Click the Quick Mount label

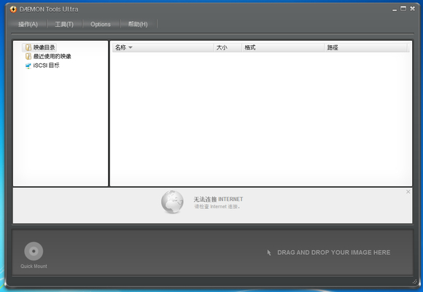(34, 266)
